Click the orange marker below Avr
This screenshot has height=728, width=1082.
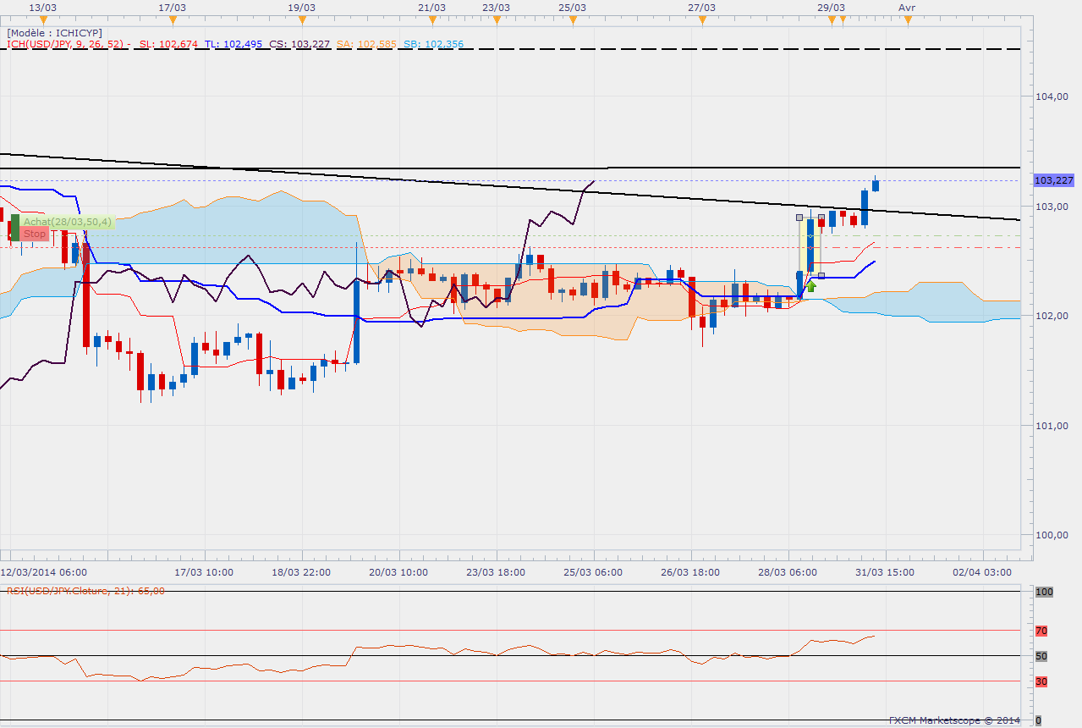[907, 19]
